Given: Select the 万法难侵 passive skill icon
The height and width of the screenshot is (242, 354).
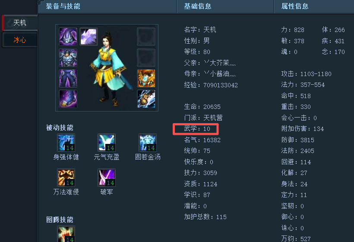Looking at the screenshot, I should tap(66, 178).
